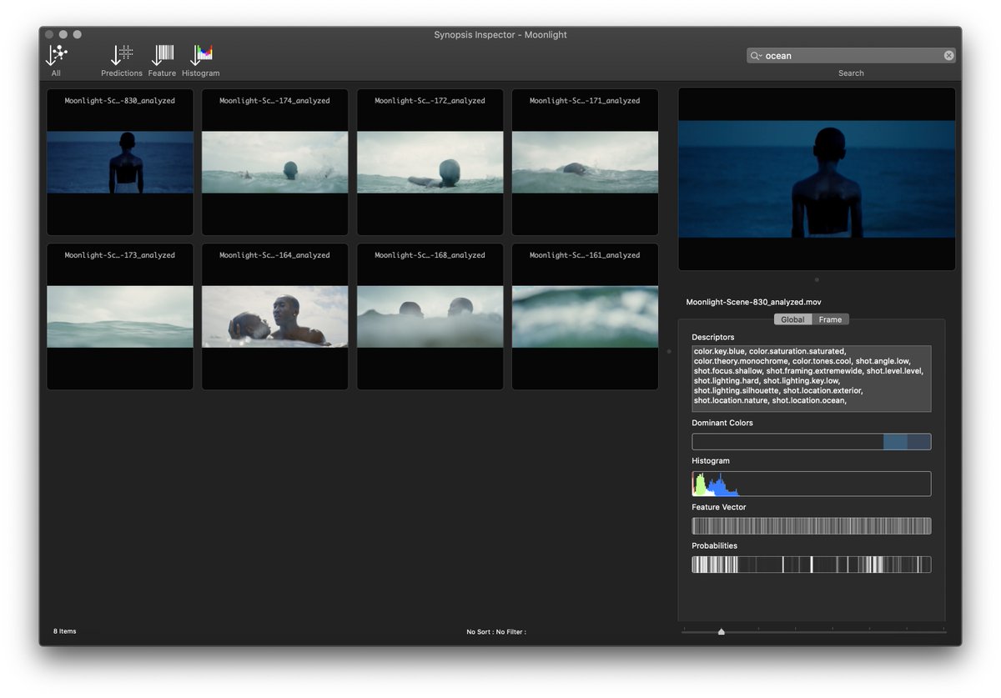The width and height of the screenshot is (1001, 698).
Task: Sort by Feature toolbar icon
Action: 162,56
